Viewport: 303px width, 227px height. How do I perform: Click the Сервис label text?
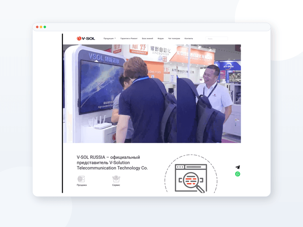(116, 185)
